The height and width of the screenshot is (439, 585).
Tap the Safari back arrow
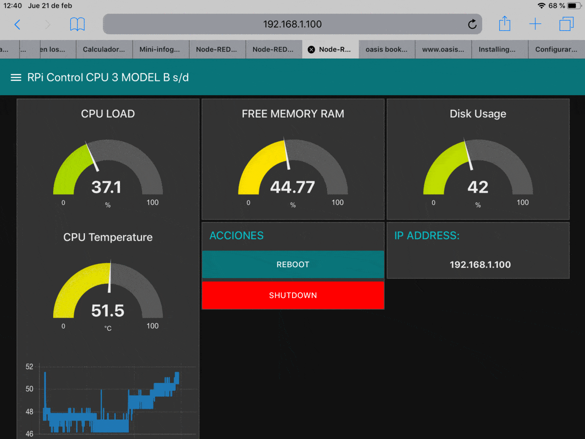[x=18, y=24]
